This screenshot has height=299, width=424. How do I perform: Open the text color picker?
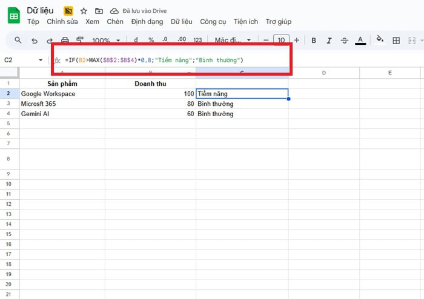click(x=360, y=41)
